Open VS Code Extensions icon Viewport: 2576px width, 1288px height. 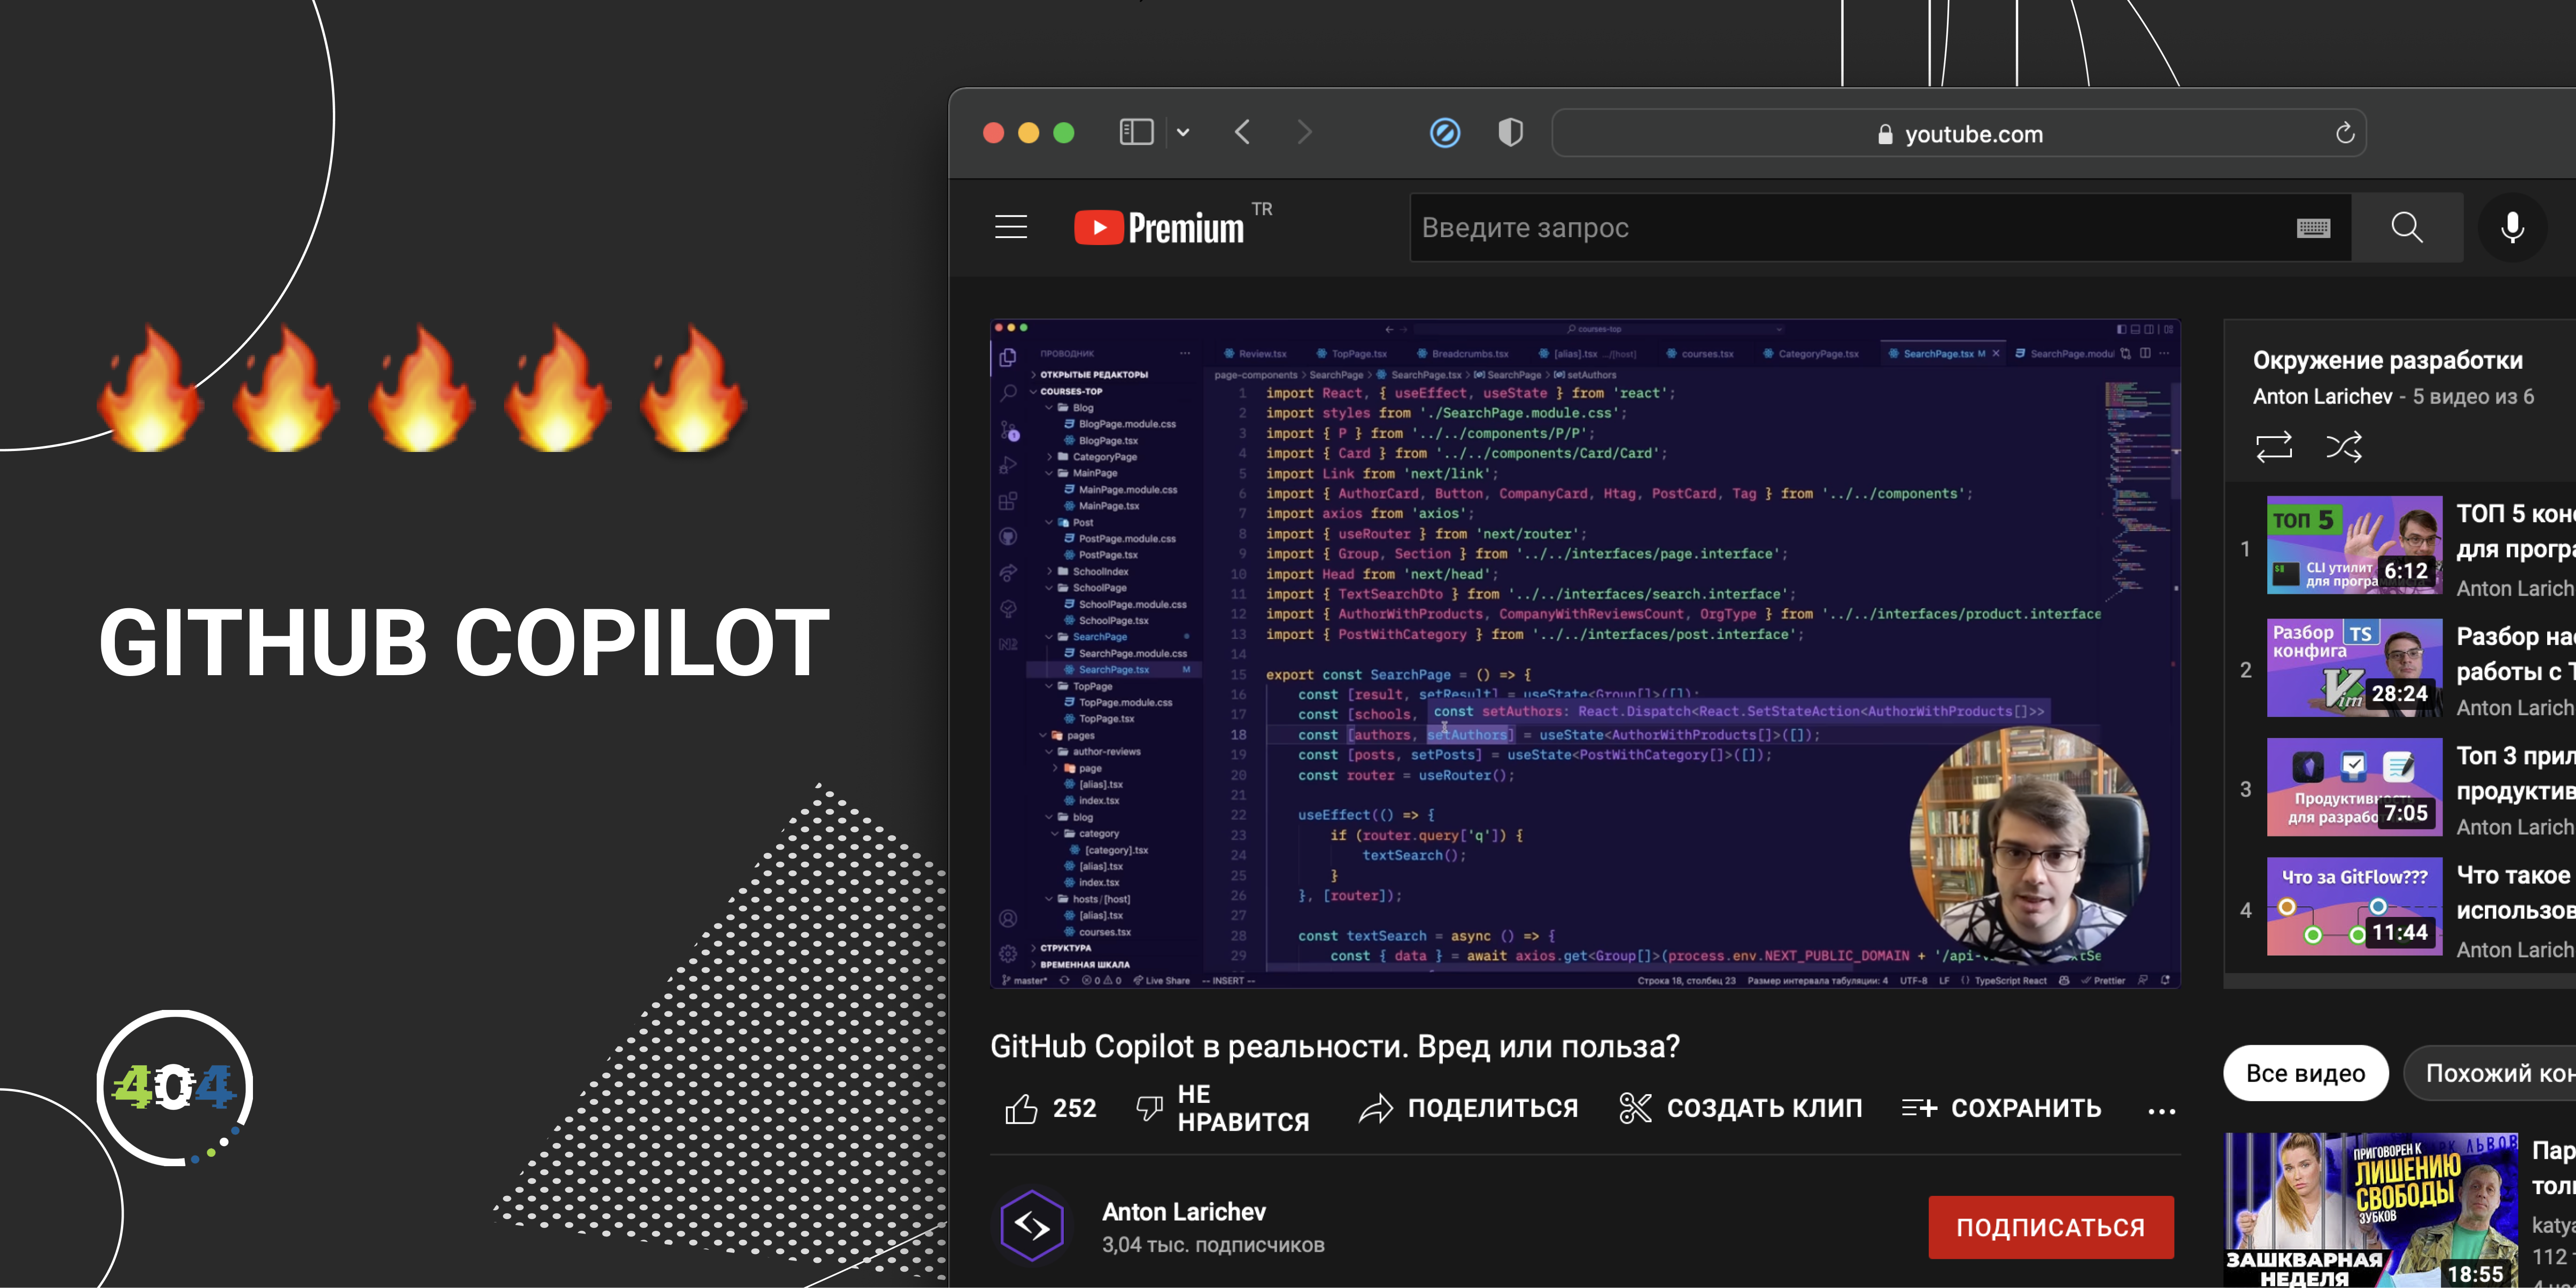[1008, 501]
